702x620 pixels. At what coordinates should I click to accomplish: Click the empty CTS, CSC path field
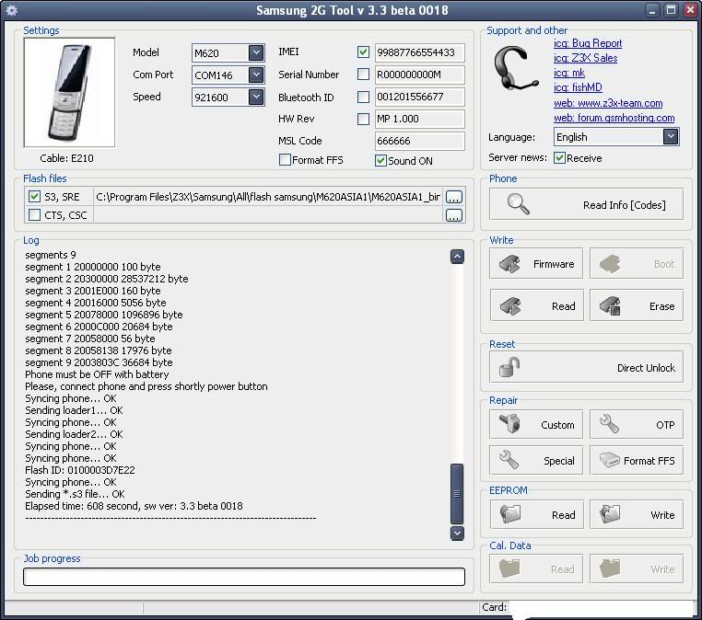[x=268, y=215]
